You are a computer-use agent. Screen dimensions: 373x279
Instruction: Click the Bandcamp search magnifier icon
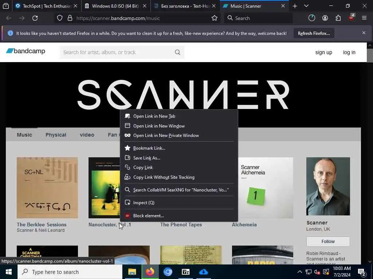click(177, 52)
